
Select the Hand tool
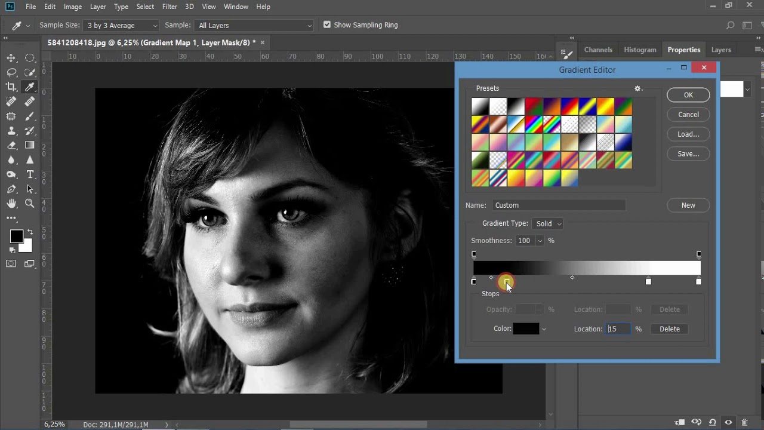pos(11,204)
